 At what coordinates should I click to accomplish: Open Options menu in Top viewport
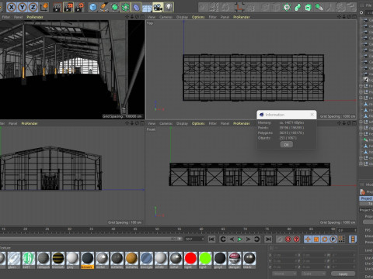(x=198, y=17)
